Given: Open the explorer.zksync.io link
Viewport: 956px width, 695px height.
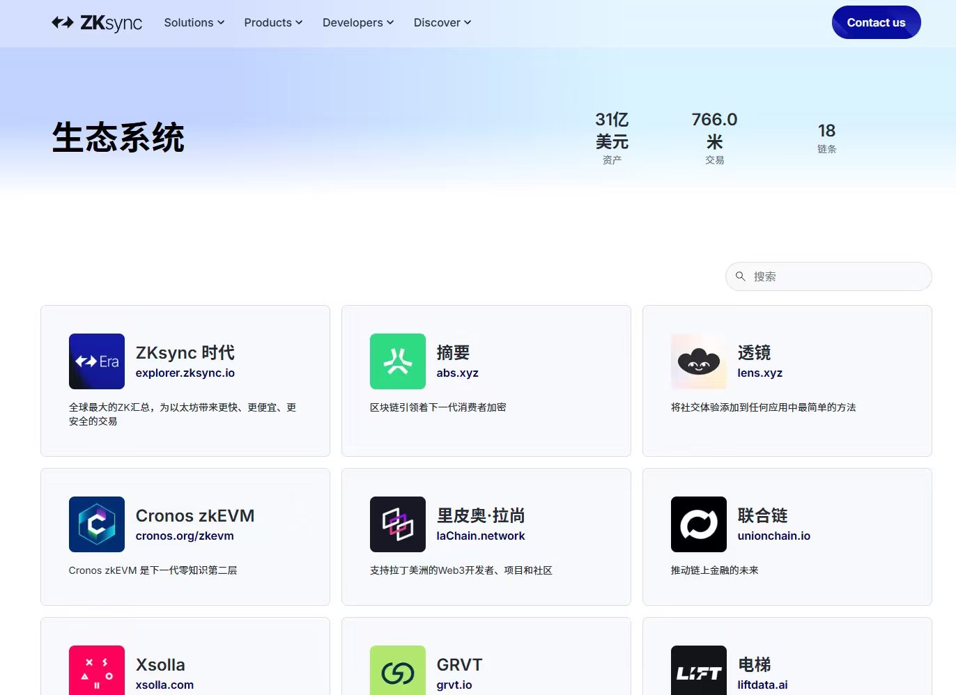Looking at the screenshot, I should pos(185,373).
